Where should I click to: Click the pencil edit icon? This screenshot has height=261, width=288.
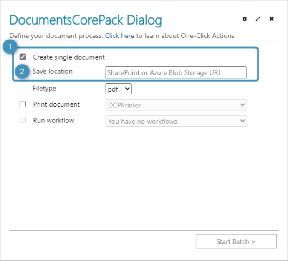point(258,19)
